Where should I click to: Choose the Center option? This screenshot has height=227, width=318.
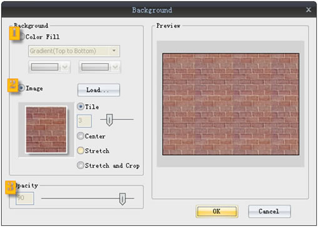tap(81, 136)
